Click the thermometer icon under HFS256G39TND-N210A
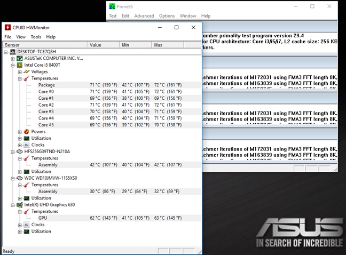346x255 pixels. [27, 158]
